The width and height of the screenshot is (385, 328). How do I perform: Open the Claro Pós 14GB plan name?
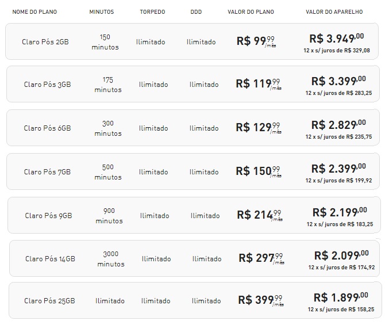(x=50, y=259)
